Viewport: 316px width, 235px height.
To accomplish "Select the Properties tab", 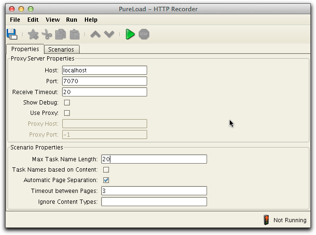I will tap(25, 49).
